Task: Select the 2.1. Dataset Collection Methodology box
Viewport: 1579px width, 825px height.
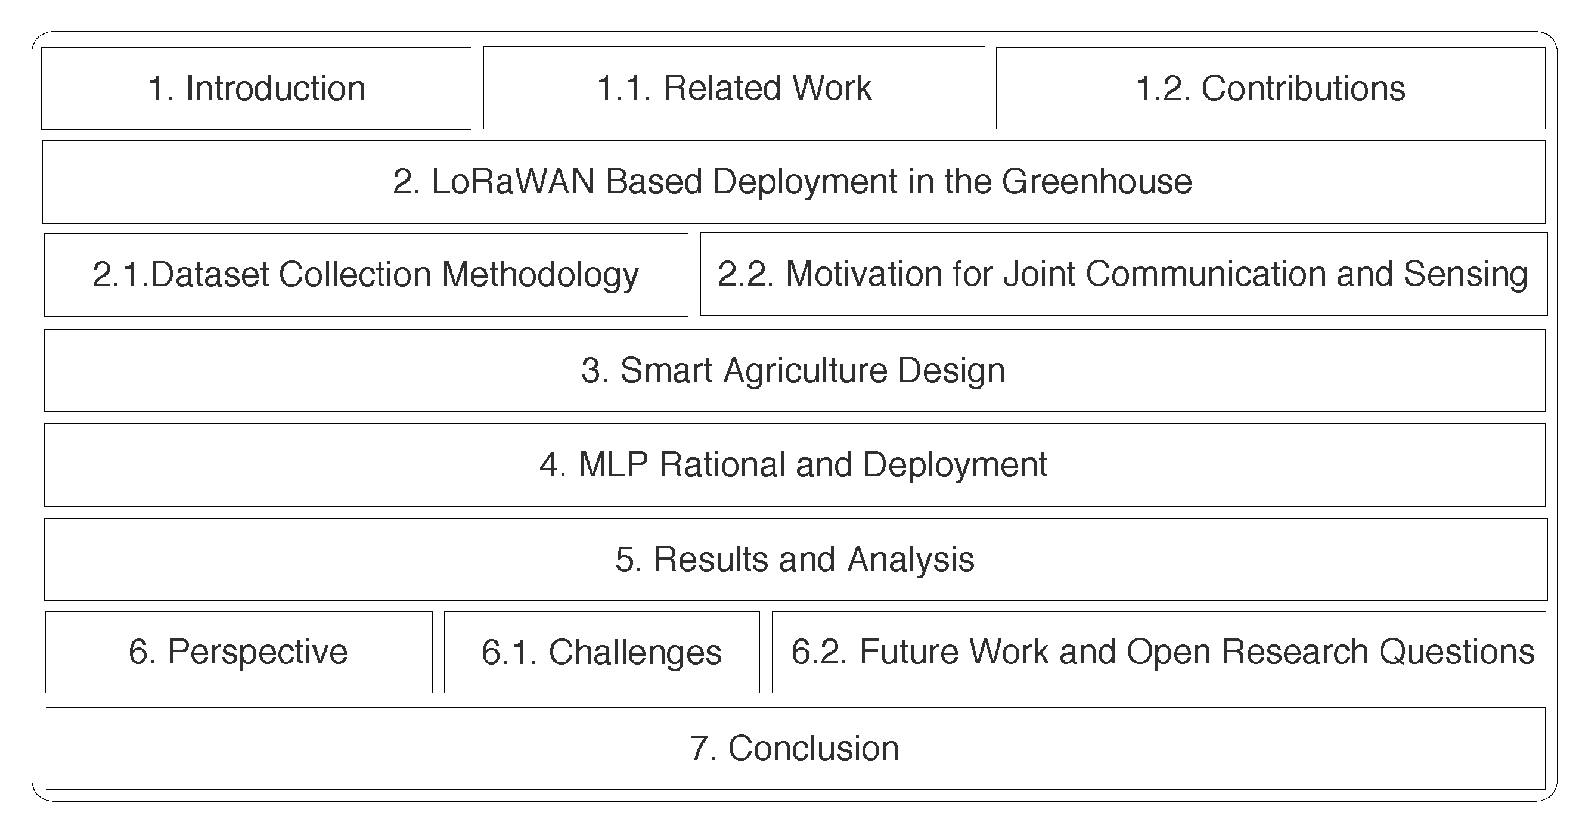Action: point(366,274)
